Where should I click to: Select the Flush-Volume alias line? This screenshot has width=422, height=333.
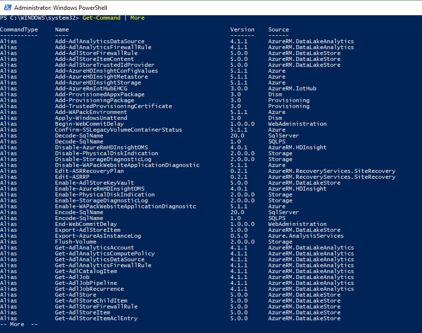coord(75,241)
